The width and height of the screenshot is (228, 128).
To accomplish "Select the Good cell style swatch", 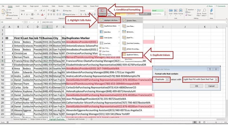I will pyautogui.click(x=158, y=11).
